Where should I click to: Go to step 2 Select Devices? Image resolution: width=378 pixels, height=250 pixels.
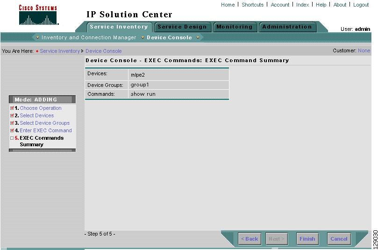click(36, 115)
